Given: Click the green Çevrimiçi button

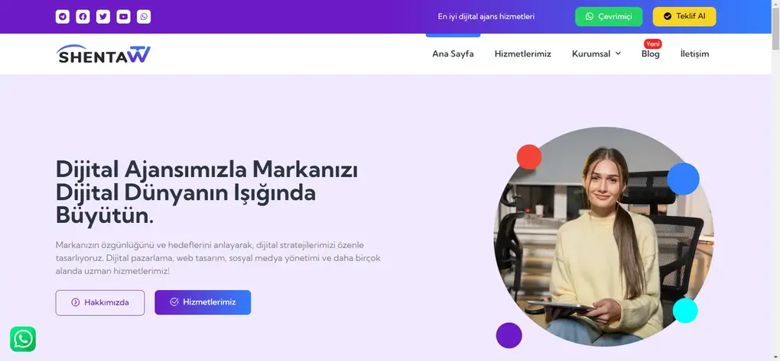Looking at the screenshot, I should [x=609, y=16].
